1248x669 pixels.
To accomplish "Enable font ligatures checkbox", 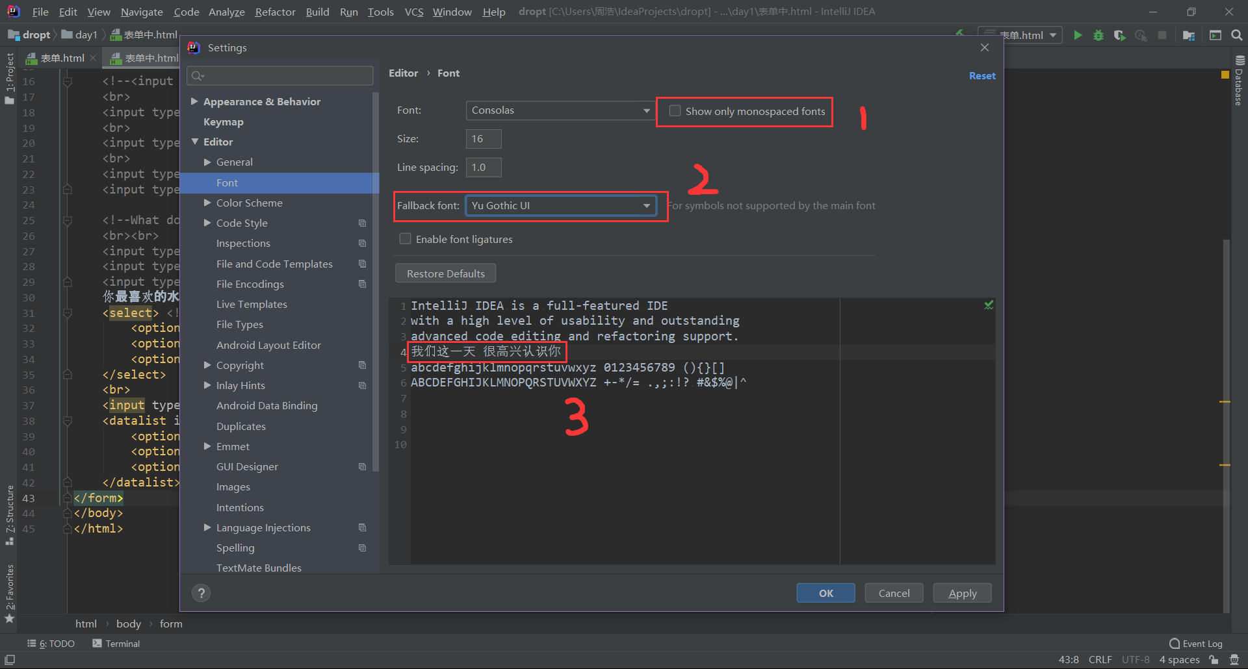I will [x=406, y=239].
